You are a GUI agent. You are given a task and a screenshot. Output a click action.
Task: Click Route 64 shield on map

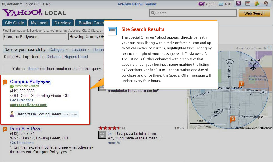[263, 92]
